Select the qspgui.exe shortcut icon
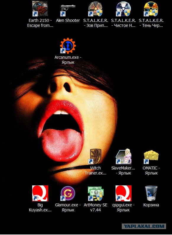Viewport: 172px width, 235px height. 123,193
